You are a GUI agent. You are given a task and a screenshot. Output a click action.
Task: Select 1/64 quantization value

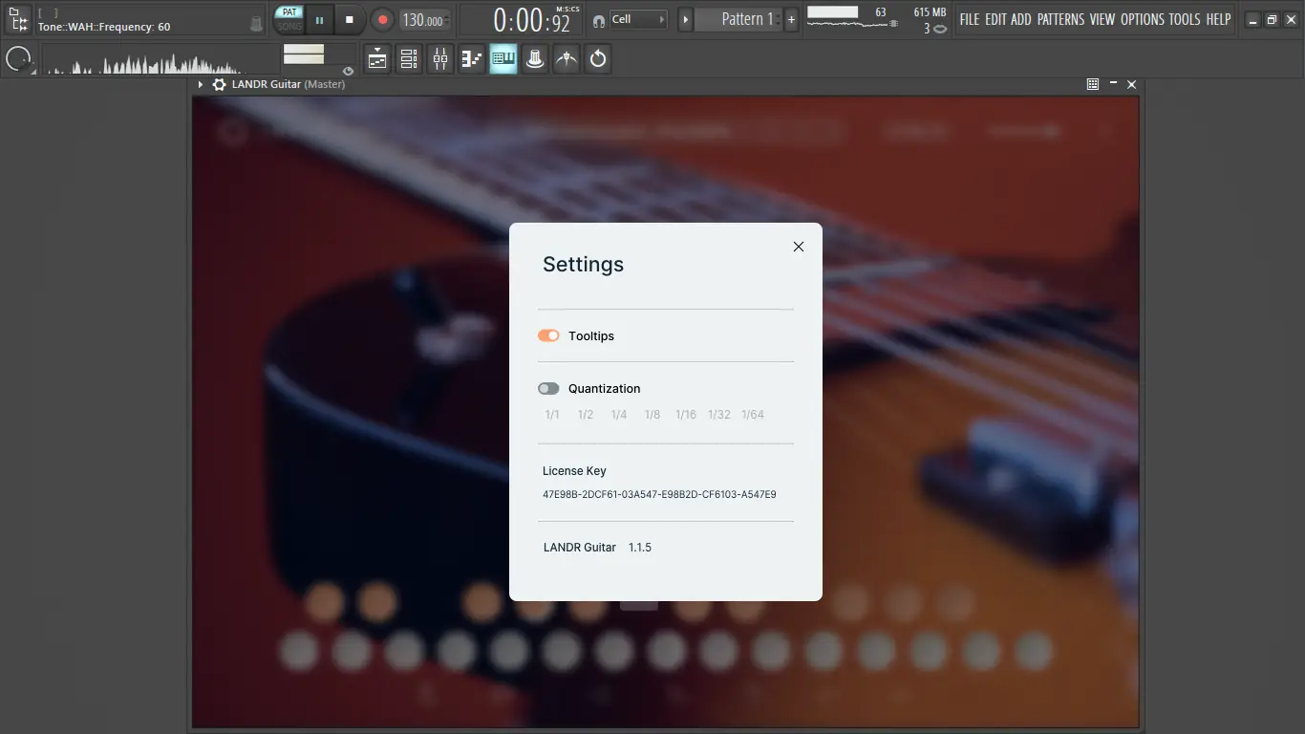[753, 415]
